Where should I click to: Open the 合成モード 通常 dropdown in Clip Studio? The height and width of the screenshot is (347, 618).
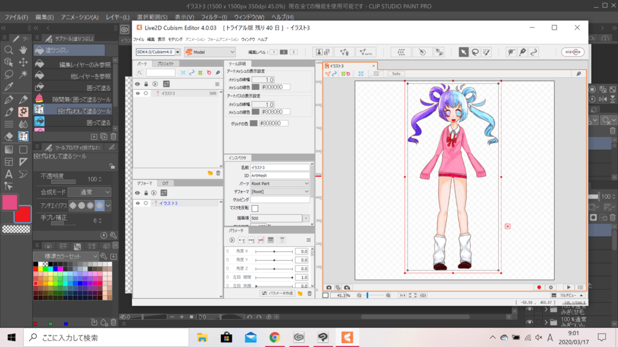coord(89,192)
